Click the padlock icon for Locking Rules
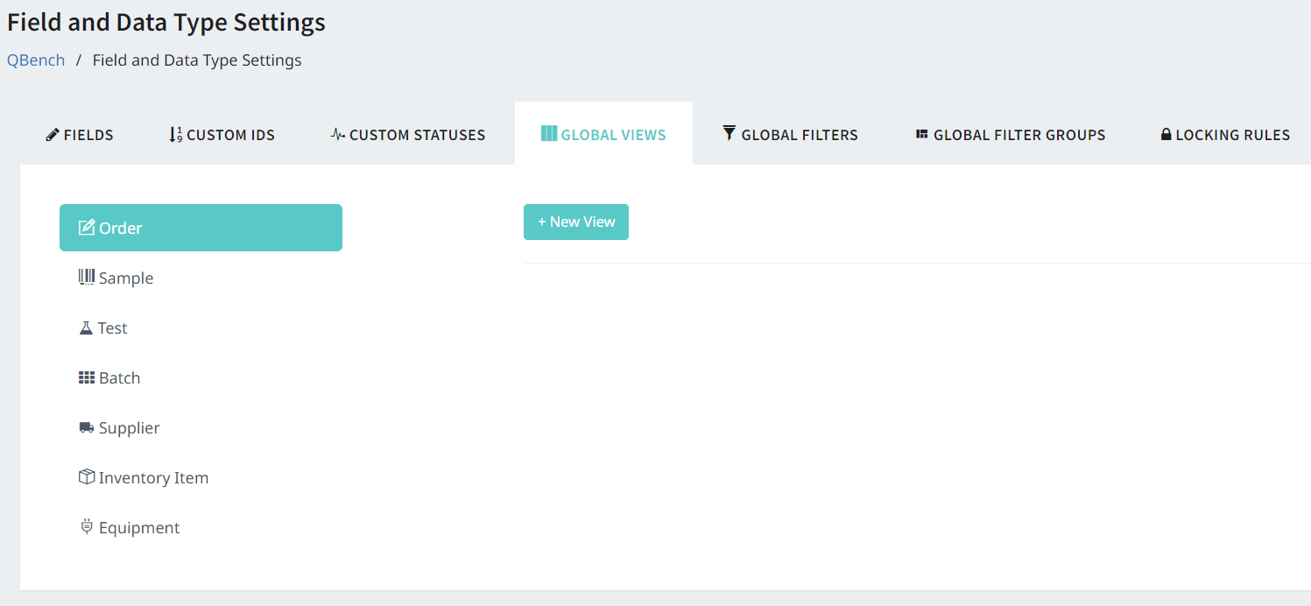 coord(1166,135)
